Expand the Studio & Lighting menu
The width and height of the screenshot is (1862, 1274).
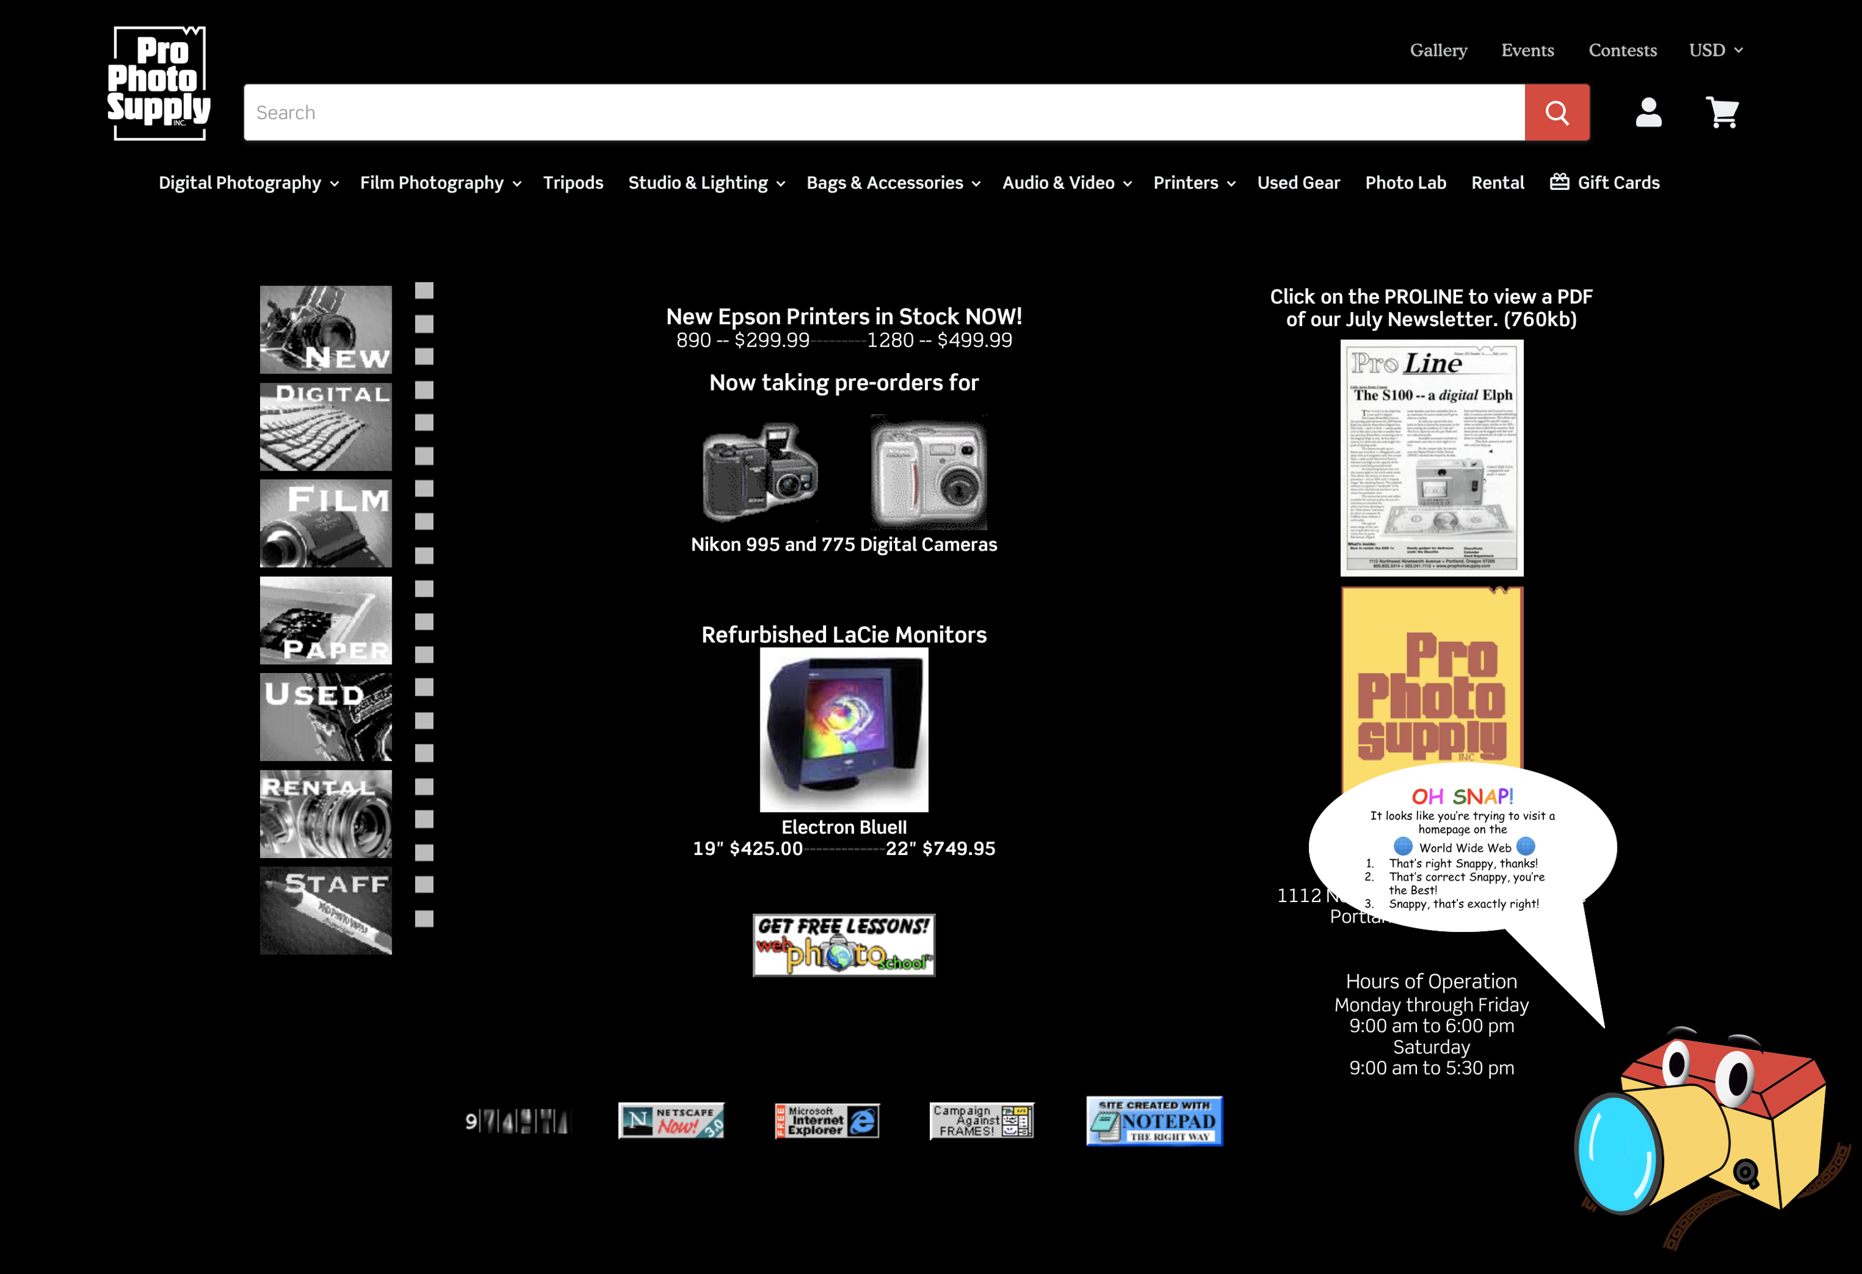pyautogui.click(x=707, y=183)
